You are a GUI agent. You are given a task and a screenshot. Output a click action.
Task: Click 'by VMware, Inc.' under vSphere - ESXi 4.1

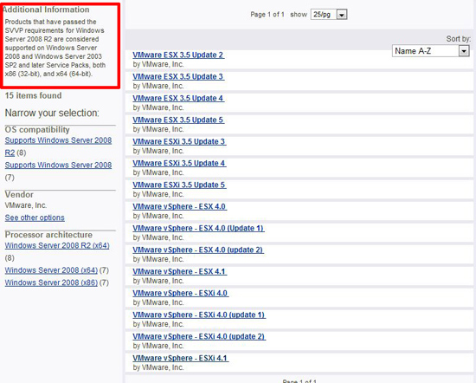pyautogui.click(x=158, y=367)
